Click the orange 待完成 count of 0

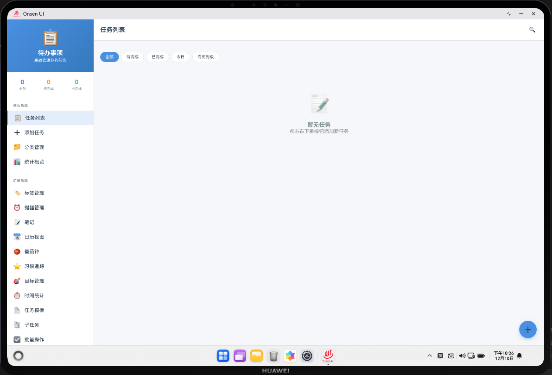click(x=49, y=82)
